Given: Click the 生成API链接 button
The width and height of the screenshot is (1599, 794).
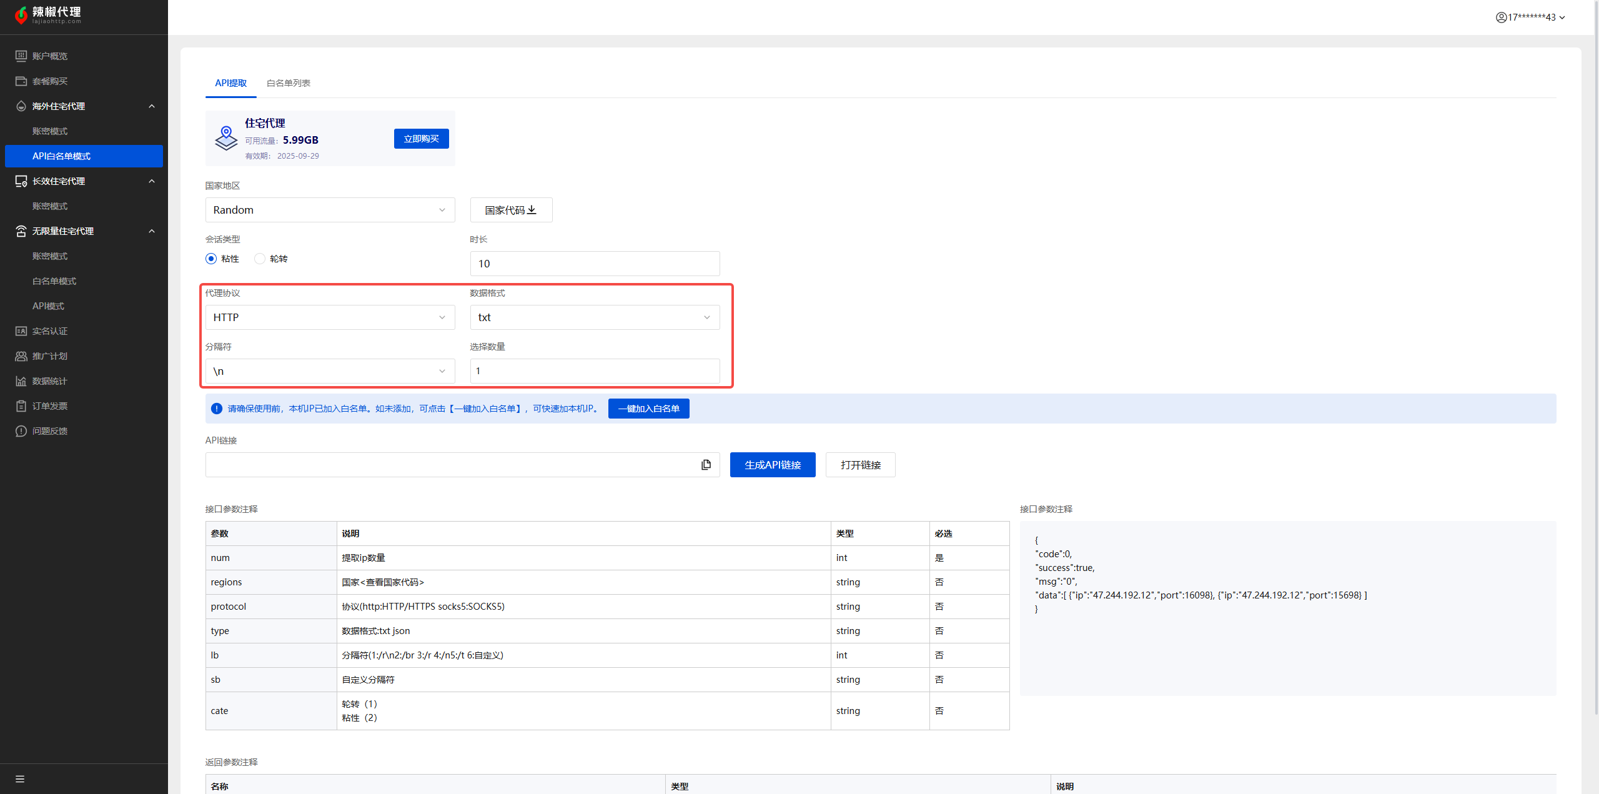Looking at the screenshot, I should [x=772, y=465].
